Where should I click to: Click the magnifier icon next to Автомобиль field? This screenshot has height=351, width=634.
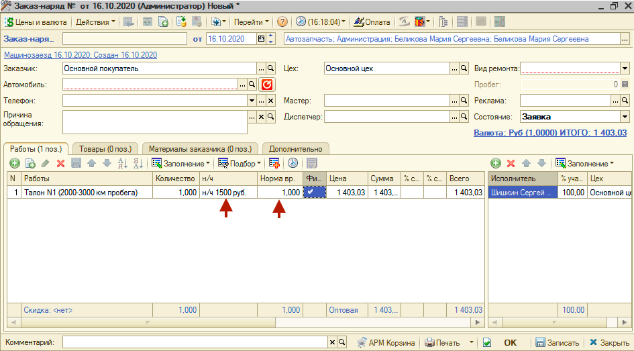[252, 85]
